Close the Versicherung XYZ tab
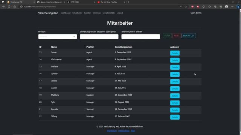 click(34, 2)
